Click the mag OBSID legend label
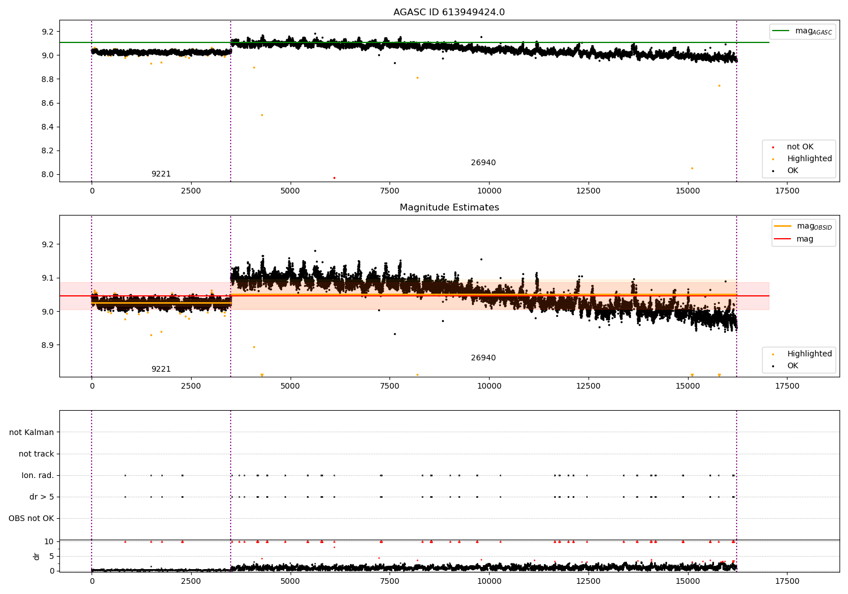848x594 pixels. coord(815,226)
